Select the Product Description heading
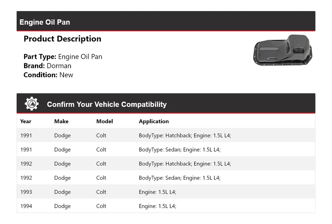Image resolution: width=332 pixels, height=224 pixels. (x=62, y=39)
